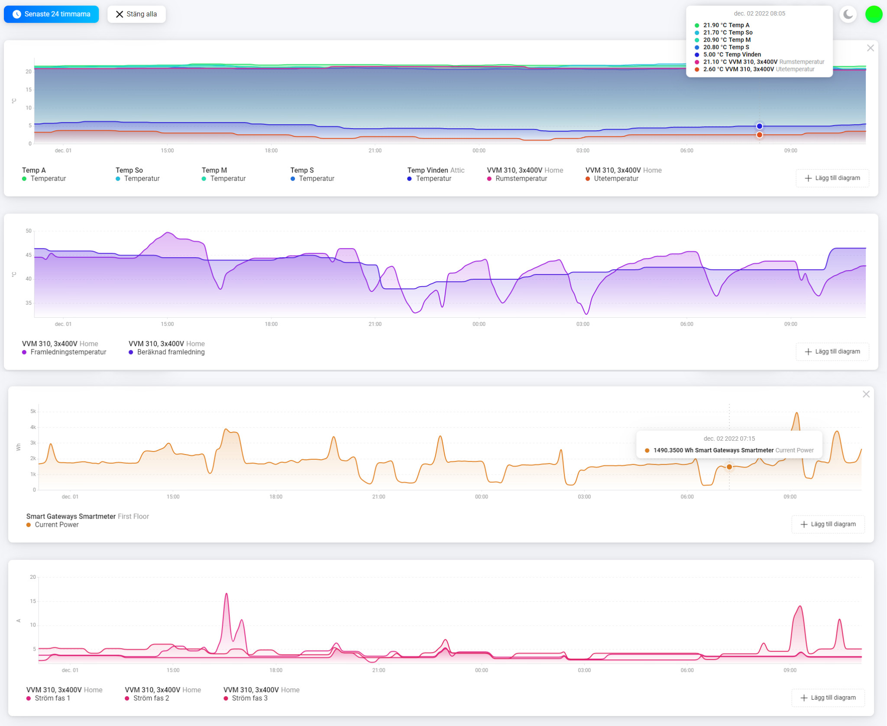Add series to temperature chart
887x726 pixels.
[x=832, y=178]
